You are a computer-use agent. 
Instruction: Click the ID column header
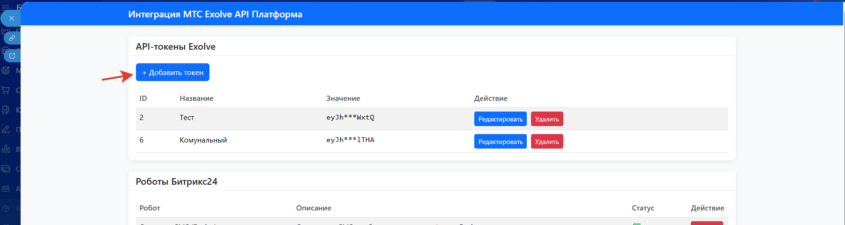click(x=143, y=98)
